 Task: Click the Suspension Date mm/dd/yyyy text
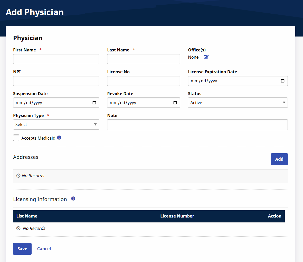[29, 103]
